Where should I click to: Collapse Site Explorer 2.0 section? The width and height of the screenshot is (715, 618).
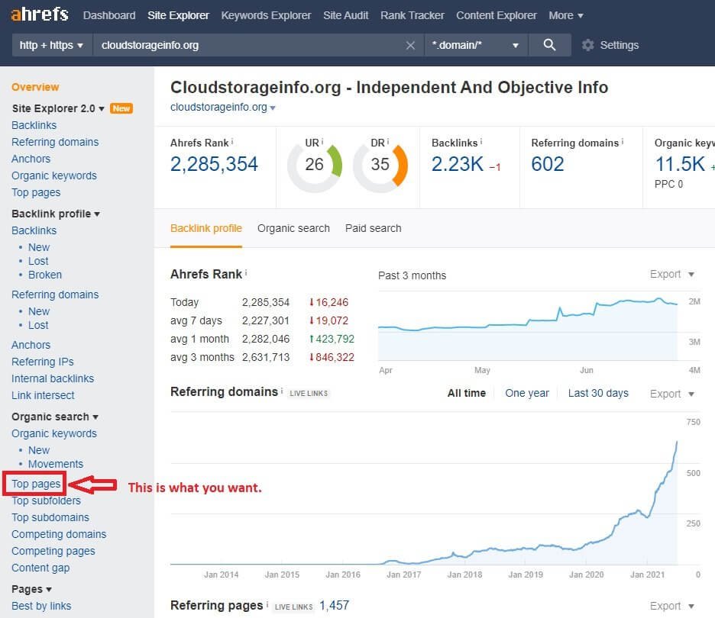click(102, 108)
